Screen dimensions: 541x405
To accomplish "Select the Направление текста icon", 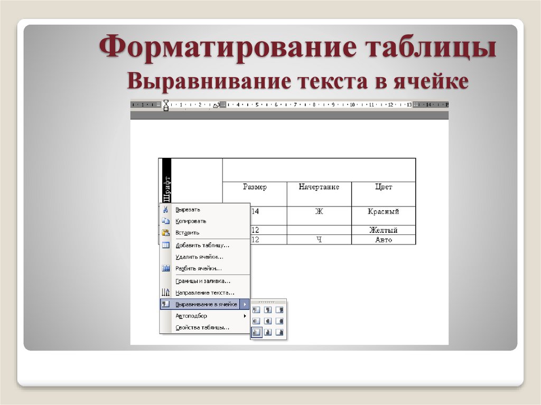I will pos(166,292).
